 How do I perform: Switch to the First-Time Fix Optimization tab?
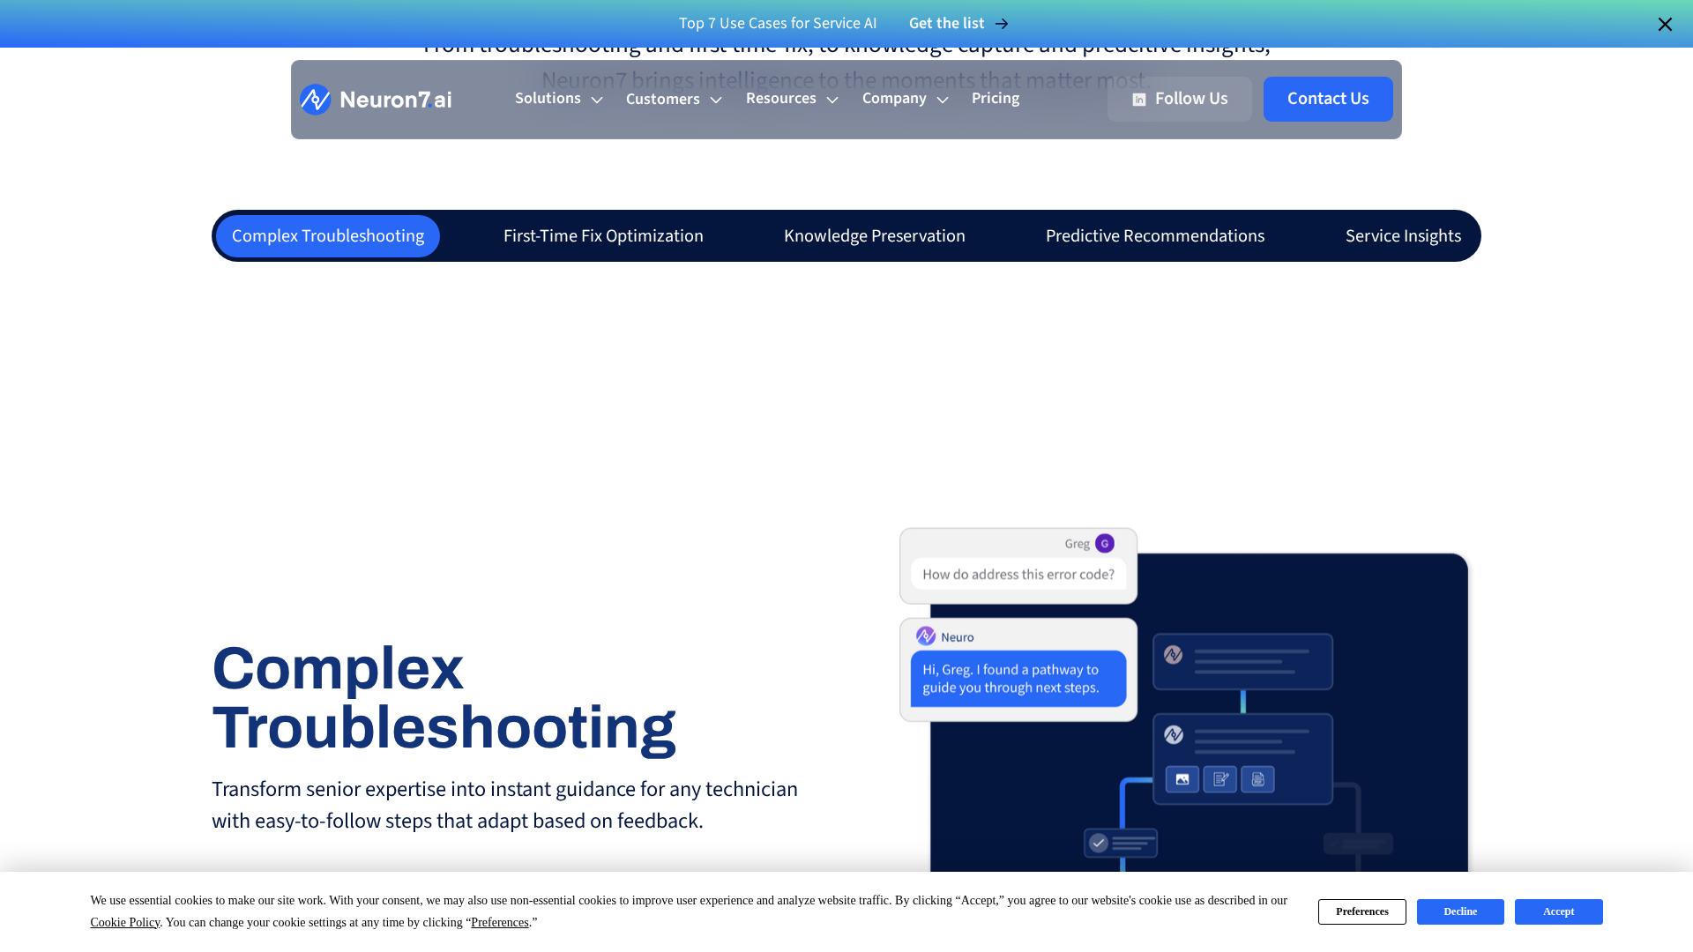click(603, 235)
